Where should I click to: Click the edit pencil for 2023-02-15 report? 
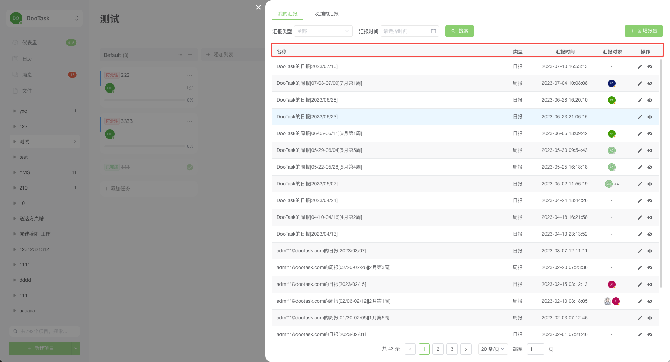tap(640, 285)
